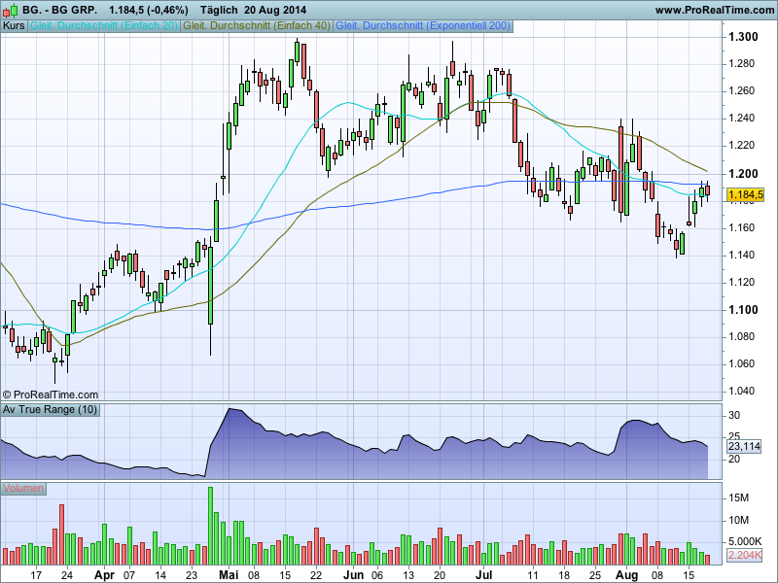Click the candlestick icon beside BG. title
This screenshot has height=583, width=778.
point(11,10)
